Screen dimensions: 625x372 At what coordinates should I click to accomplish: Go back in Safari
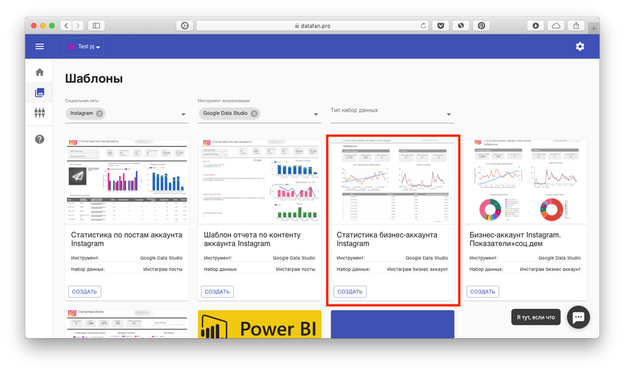(x=66, y=26)
